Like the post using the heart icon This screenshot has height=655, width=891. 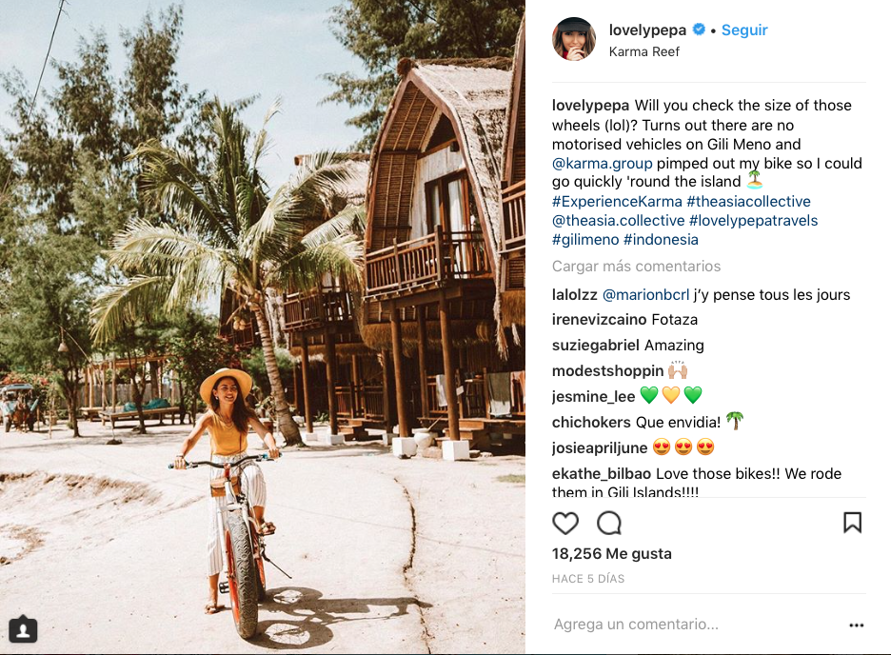(565, 523)
